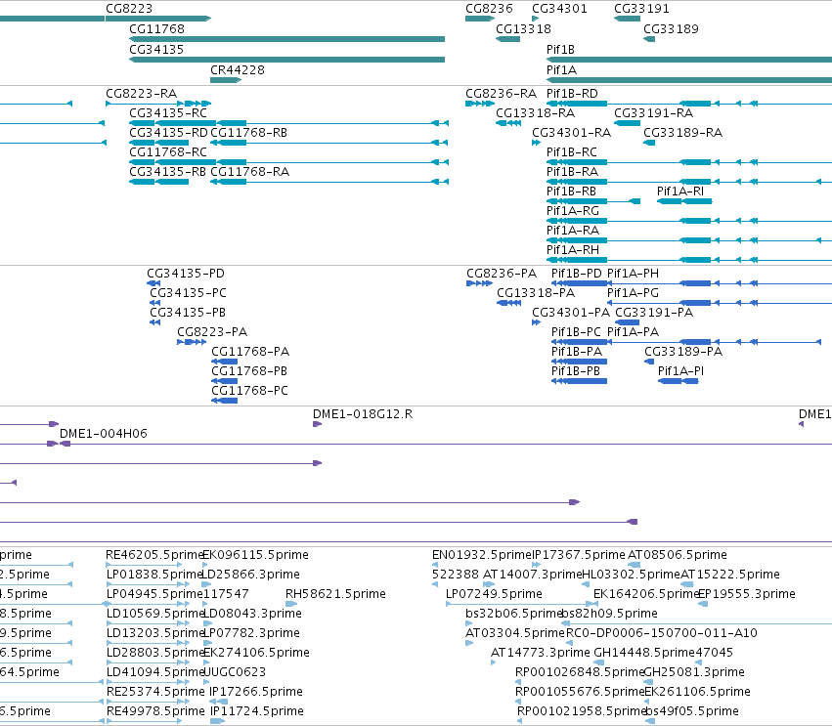Select the CG11768-PC protein label
This screenshot has width=832, height=726.
coord(250,391)
